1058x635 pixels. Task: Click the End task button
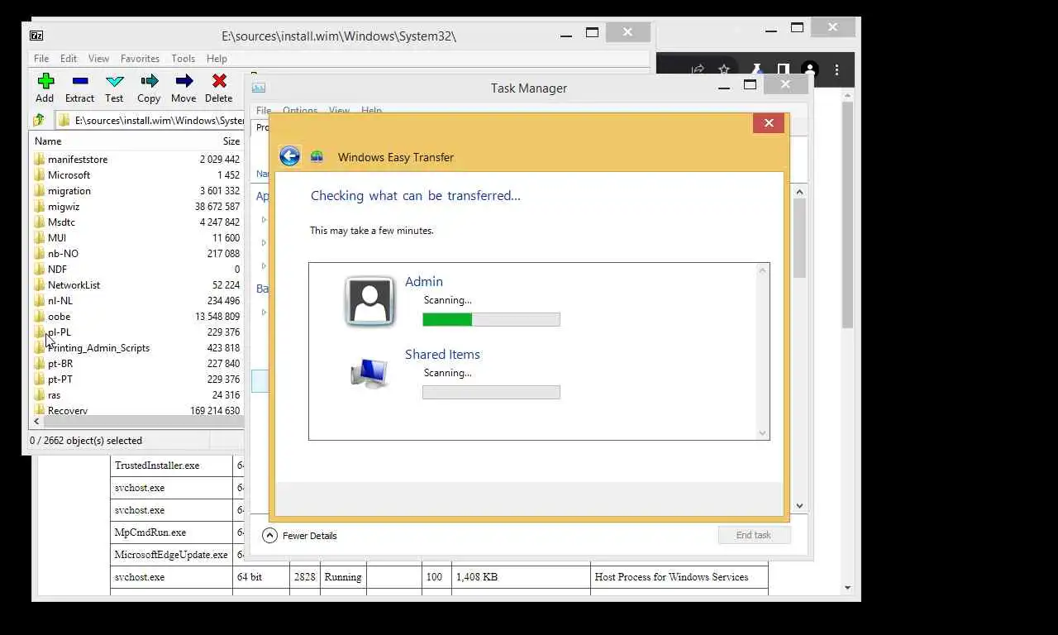click(x=754, y=535)
